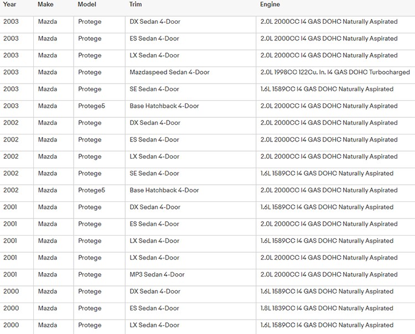Image resolution: width=415 pixels, height=334 pixels.
Task: Click the Year column header
Action: point(10,4)
